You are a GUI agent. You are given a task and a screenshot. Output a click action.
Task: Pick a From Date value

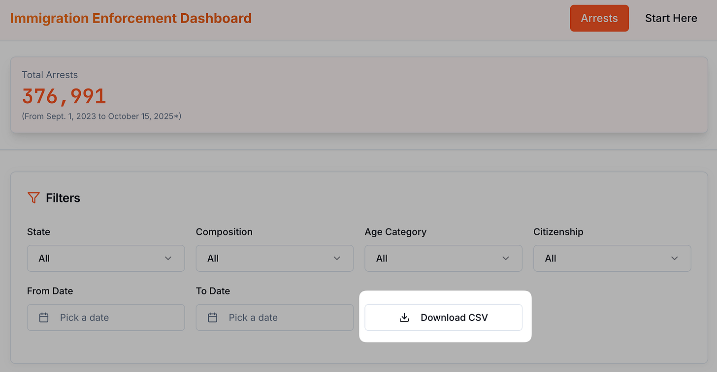point(106,317)
